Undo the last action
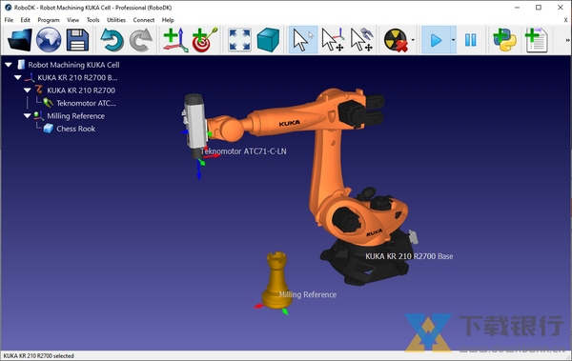Screen dimensions: 572x361 (x=112, y=40)
